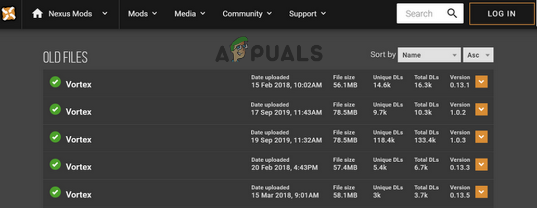Open the Support menu
Image resolution: width=537 pixels, height=208 pixels.
click(x=308, y=14)
